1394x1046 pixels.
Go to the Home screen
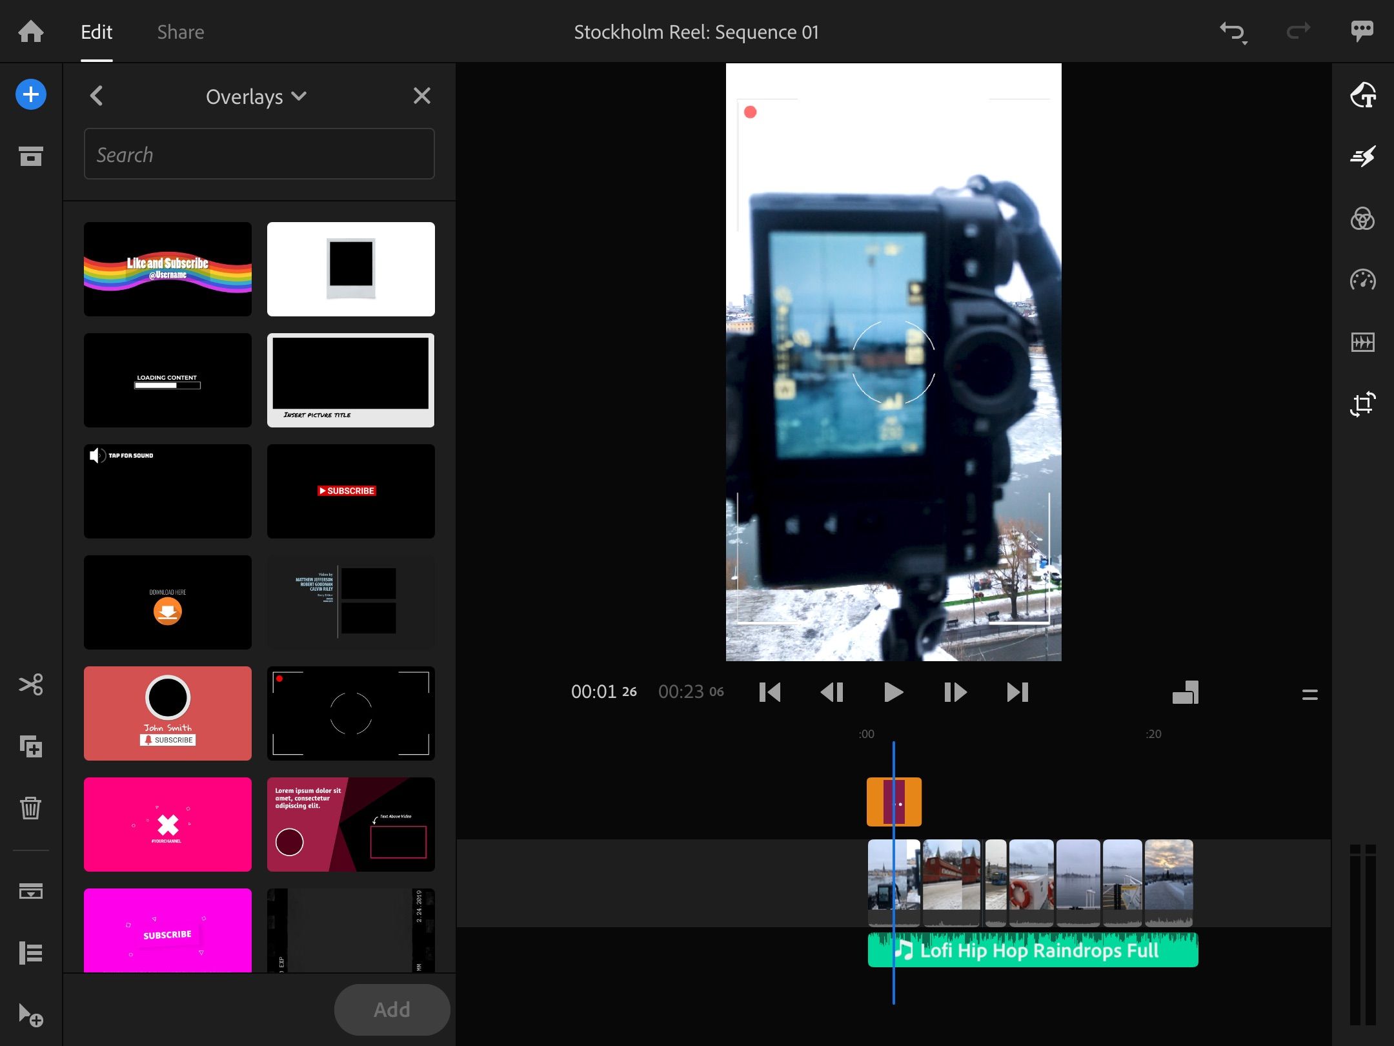[31, 31]
